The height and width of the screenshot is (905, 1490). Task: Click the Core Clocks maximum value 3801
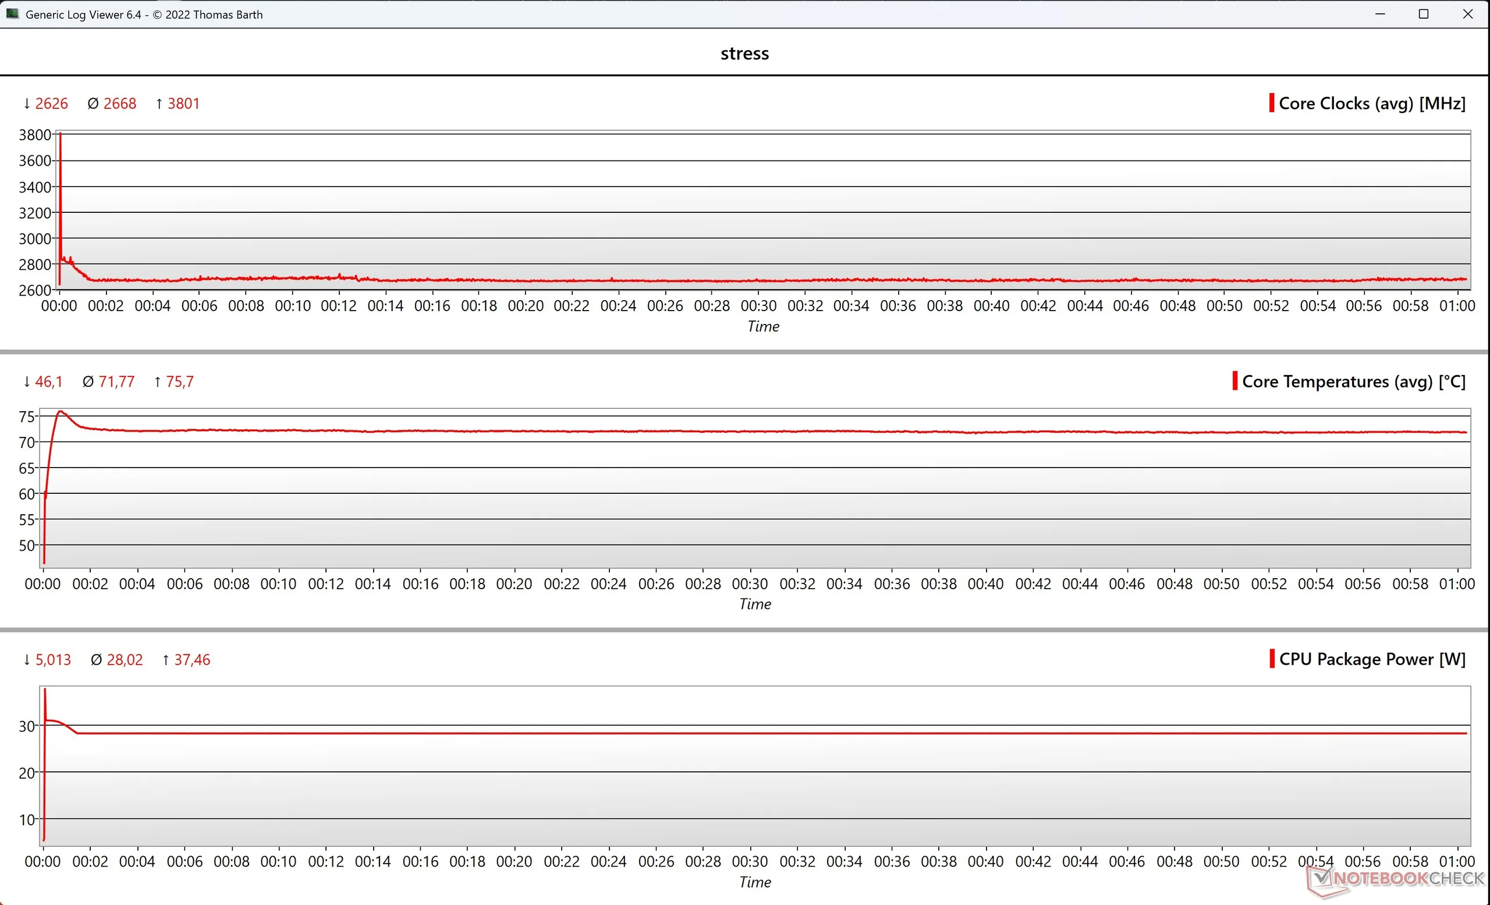point(183,104)
